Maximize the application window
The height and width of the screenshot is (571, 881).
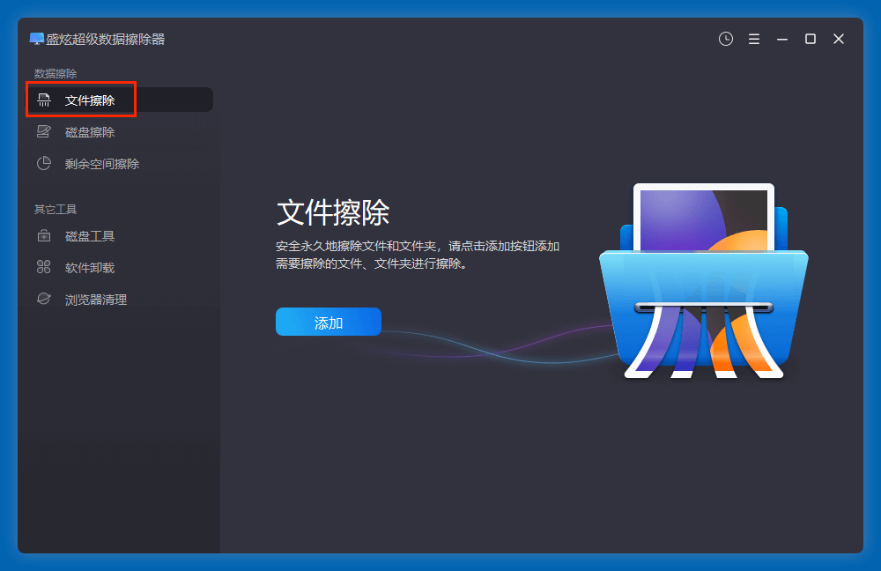coord(810,39)
